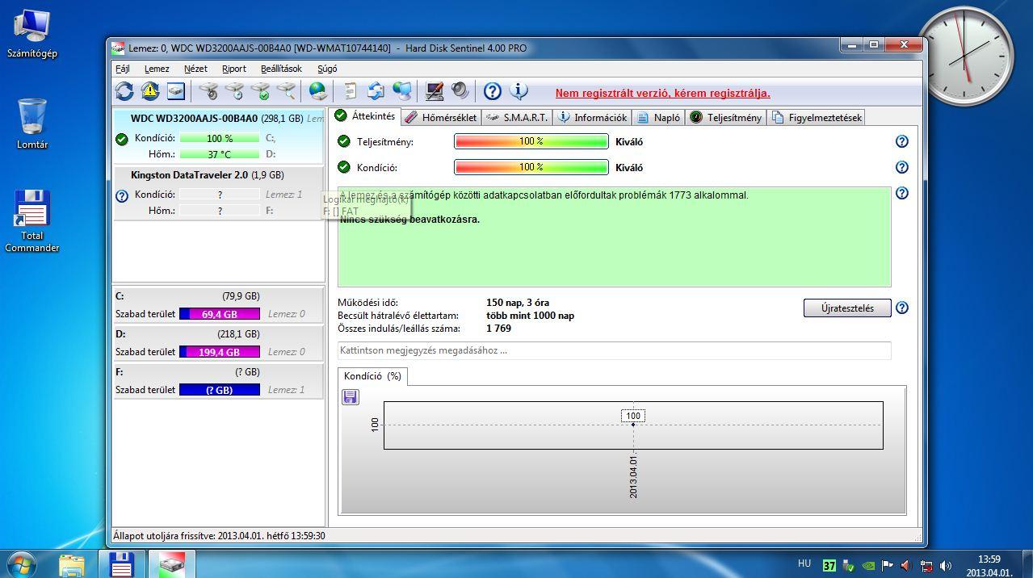Image resolution: width=1033 pixels, height=578 pixels.
Task: Click the globe with disk toolbar icon
Action: pos(318,91)
